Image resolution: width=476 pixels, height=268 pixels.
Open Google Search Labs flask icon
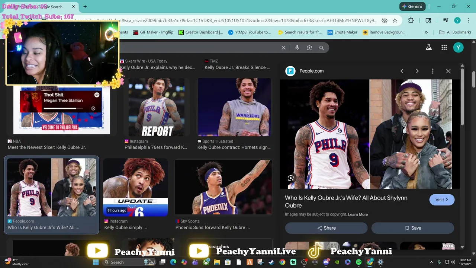click(x=428, y=47)
